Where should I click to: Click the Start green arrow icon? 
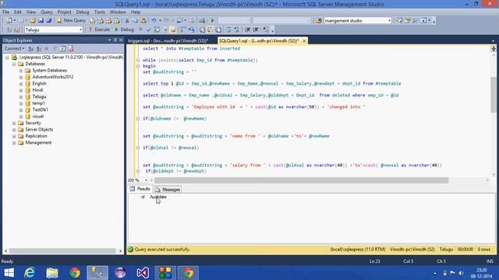212,21
